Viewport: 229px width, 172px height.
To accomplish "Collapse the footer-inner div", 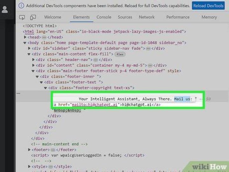I will click(x=37, y=76).
